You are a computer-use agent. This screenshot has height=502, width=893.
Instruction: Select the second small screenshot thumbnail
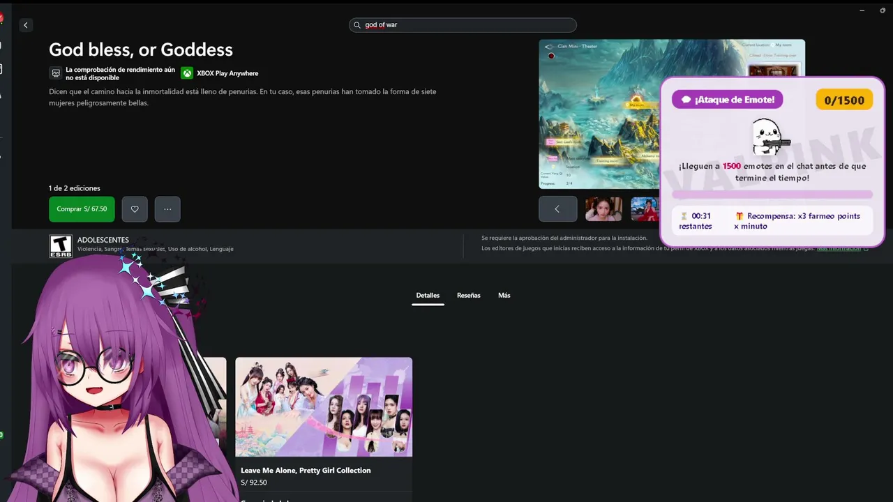pos(645,208)
